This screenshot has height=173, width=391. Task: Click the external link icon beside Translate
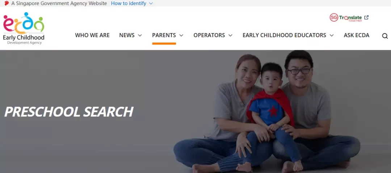click(x=366, y=17)
